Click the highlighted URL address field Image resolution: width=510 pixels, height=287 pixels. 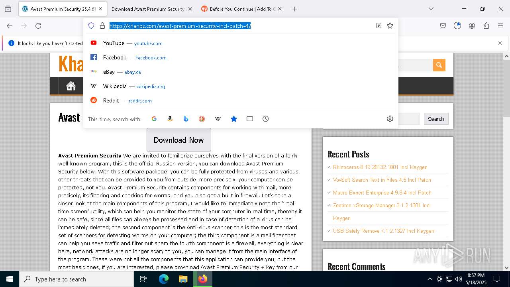(x=241, y=26)
